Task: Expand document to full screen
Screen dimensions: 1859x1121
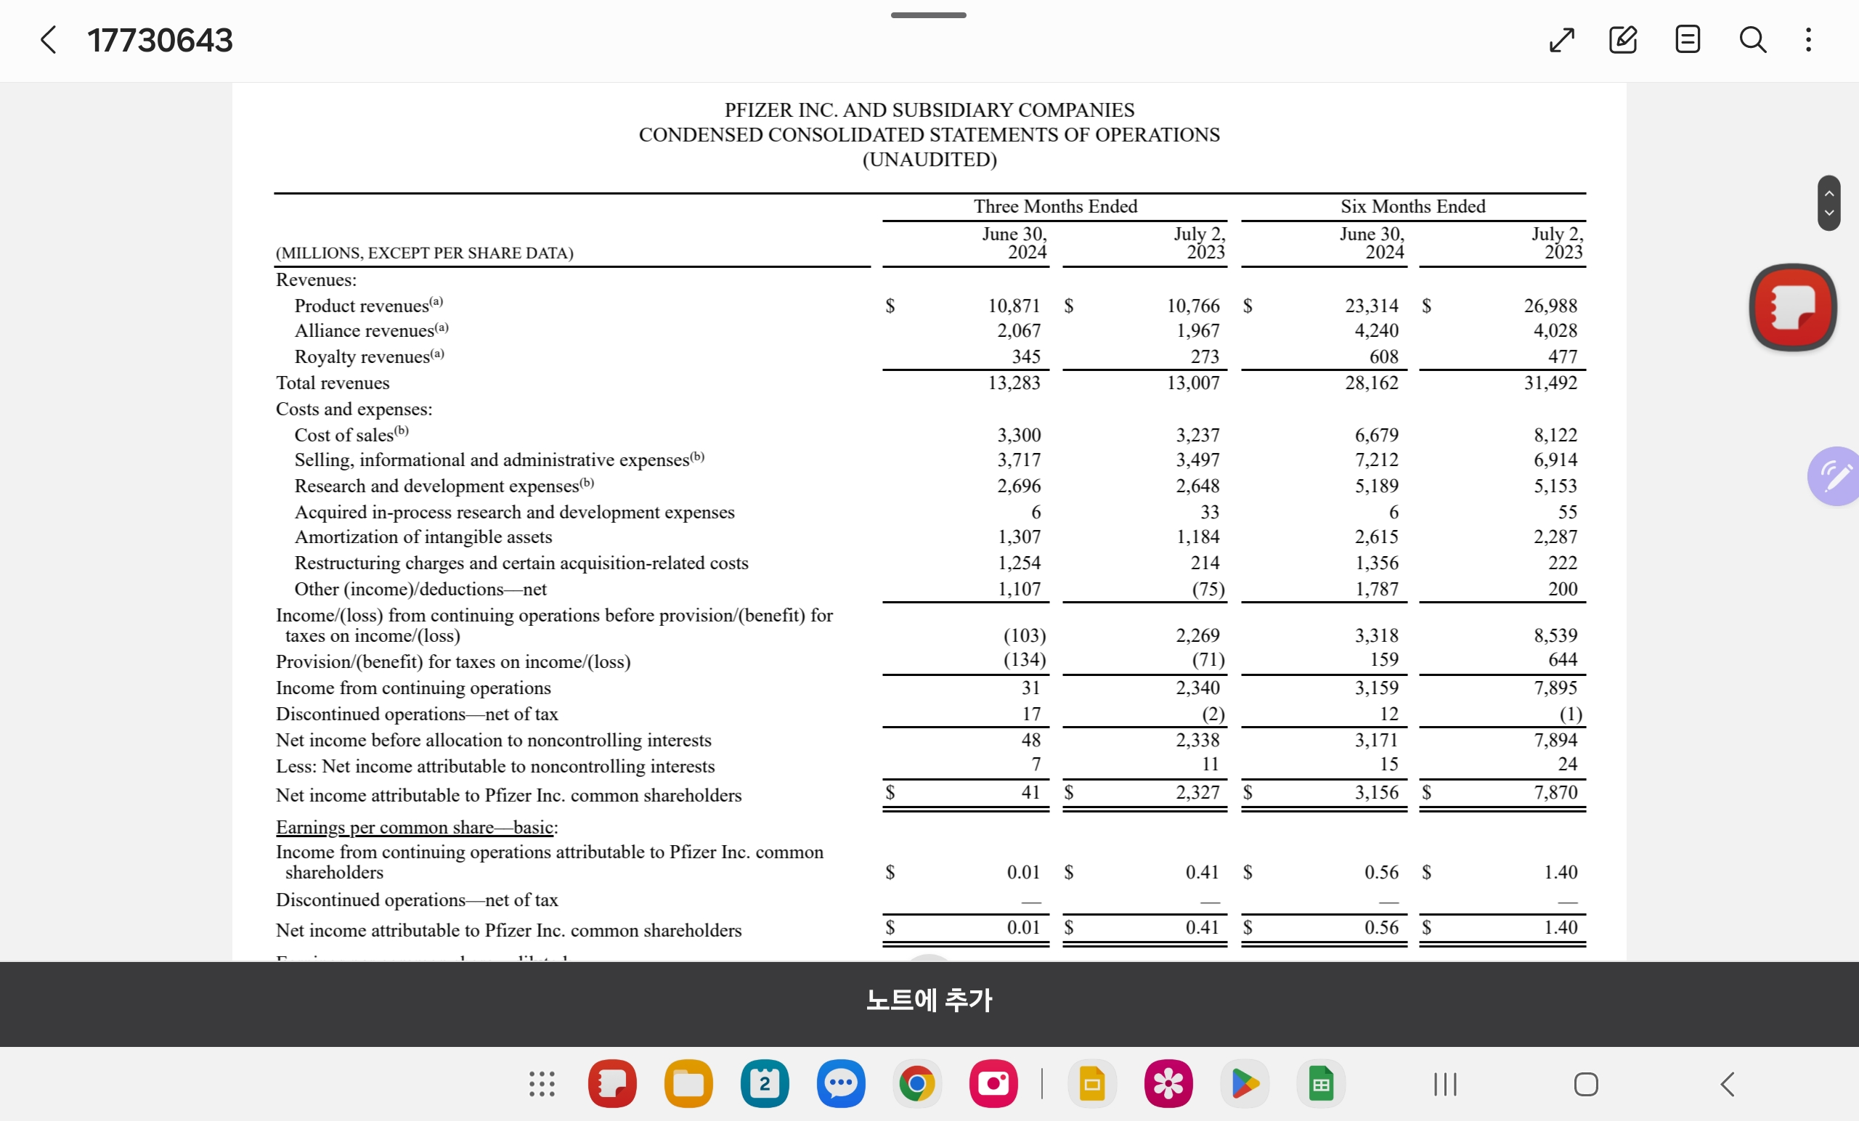Action: pos(1561,40)
